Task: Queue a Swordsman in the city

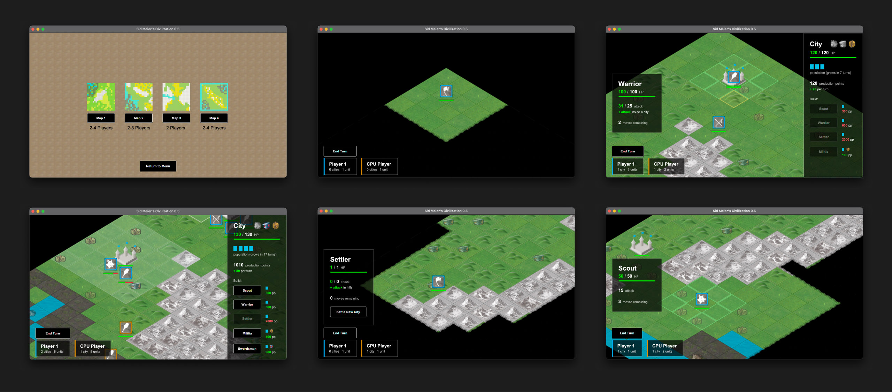Action: click(247, 348)
